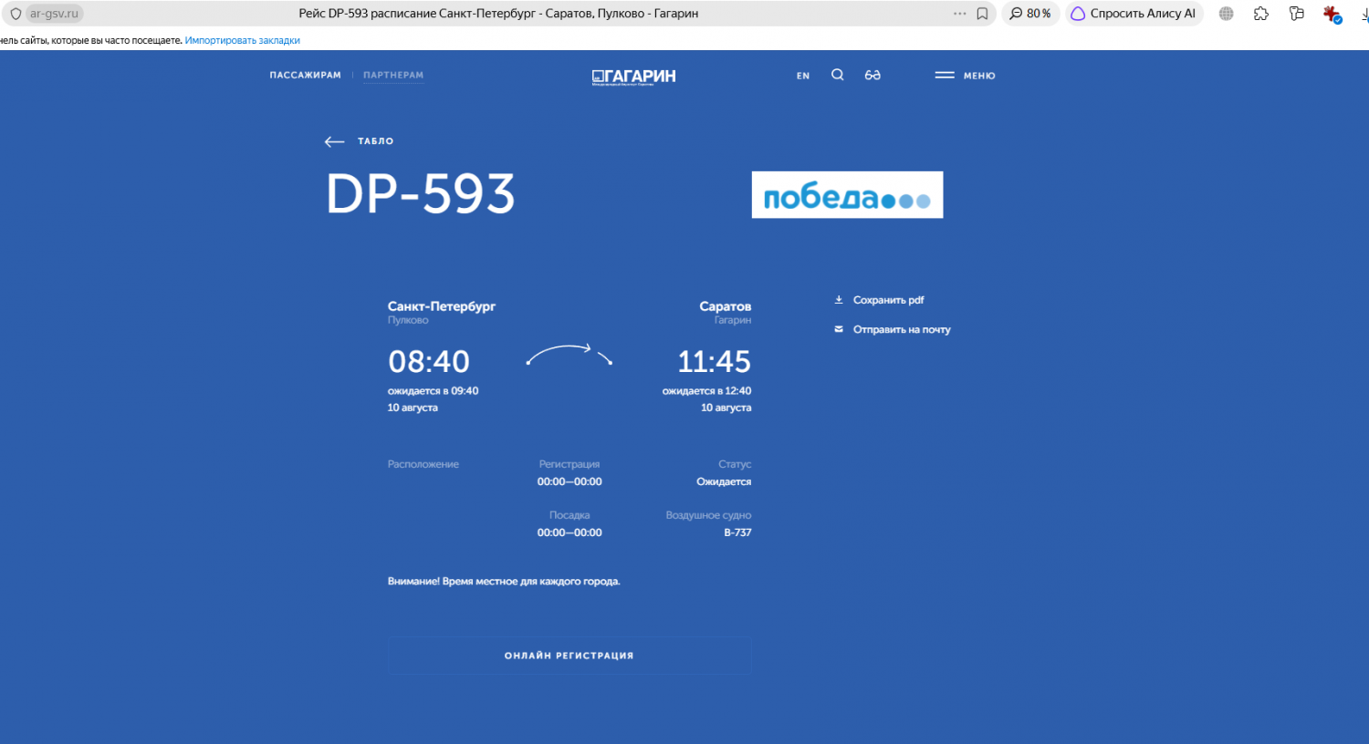The width and height of the screenshot is (1369, 744).
Task: Click departure time 08:40
Action: [x=429, y=362]
